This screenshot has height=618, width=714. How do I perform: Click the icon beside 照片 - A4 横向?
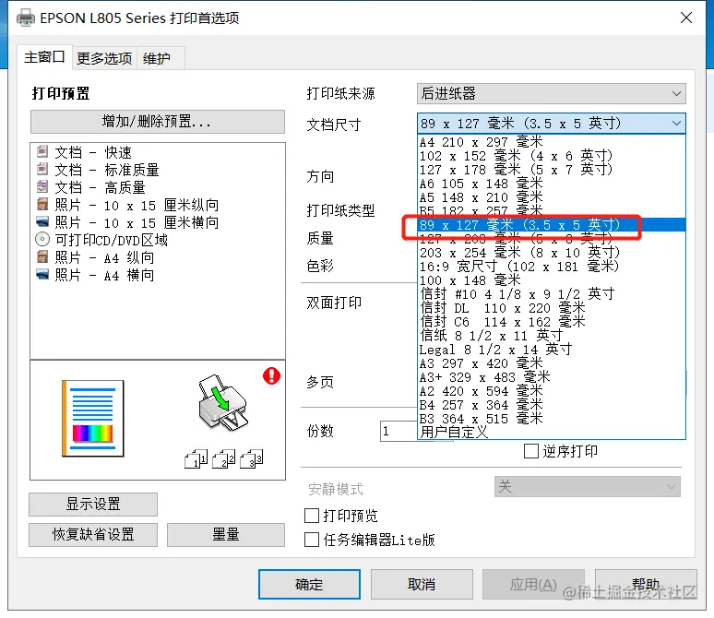pos(42,275)
